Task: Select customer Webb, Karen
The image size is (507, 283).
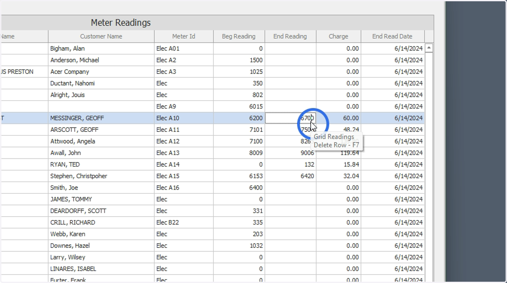Action: coord(68,234)
